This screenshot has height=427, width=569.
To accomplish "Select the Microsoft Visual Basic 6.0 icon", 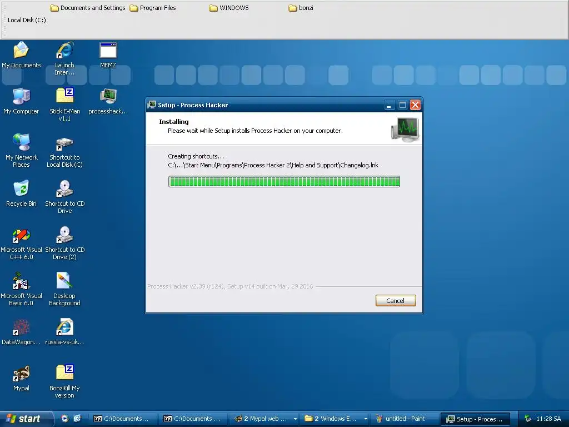I will coord(22,289).
